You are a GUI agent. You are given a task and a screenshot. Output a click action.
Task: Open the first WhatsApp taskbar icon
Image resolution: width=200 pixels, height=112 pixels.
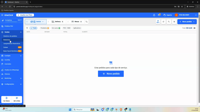(107, 109)
